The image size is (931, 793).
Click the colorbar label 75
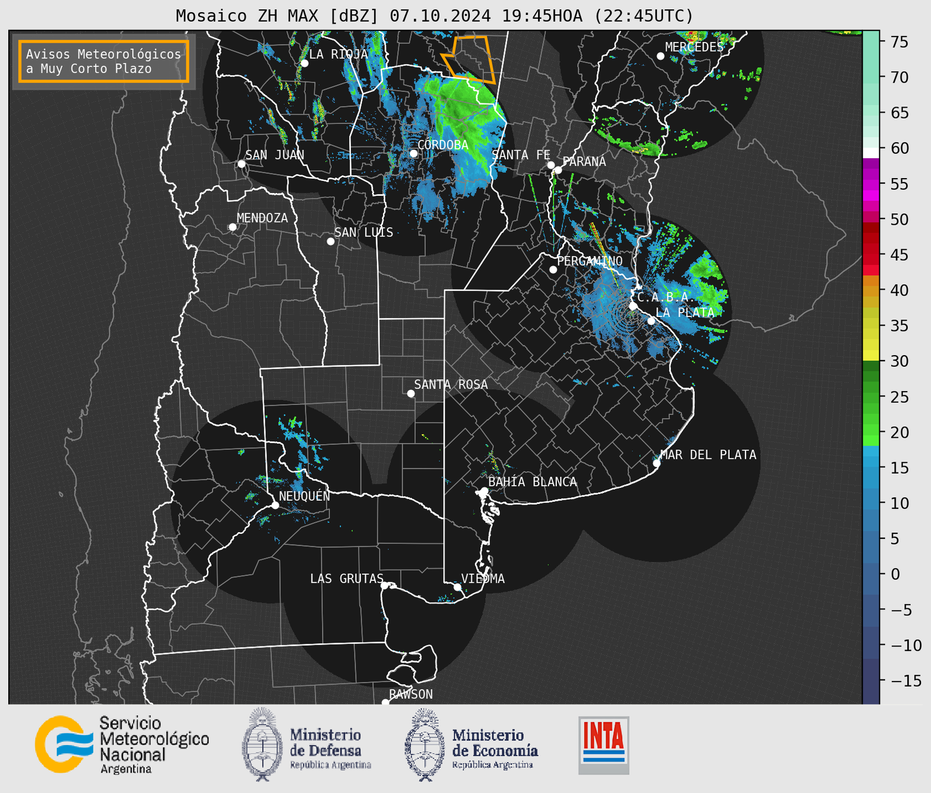[x=899, y=42]
